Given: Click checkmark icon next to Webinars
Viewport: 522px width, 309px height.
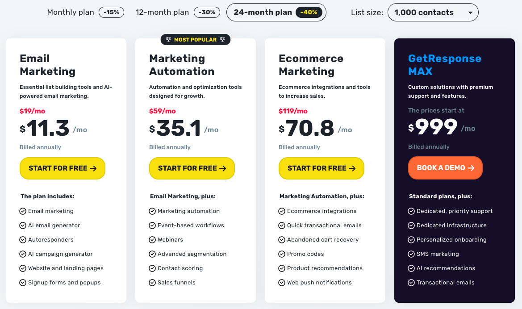Looking at the screenshot, I should 152,240.
